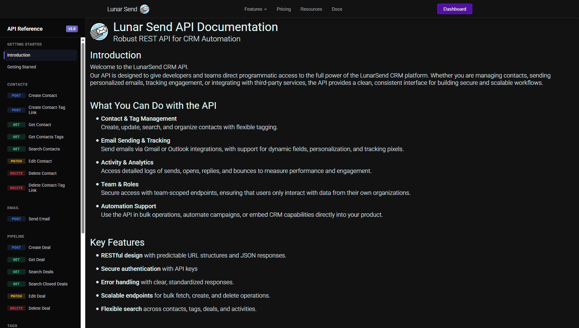Open the Search Contacts endpoint
This screenshot has width=579, height=328.
44,149
